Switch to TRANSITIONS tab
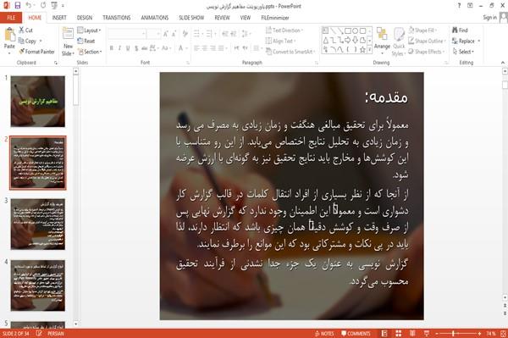This screenshot has width=508, height=338. click(117, 18)
